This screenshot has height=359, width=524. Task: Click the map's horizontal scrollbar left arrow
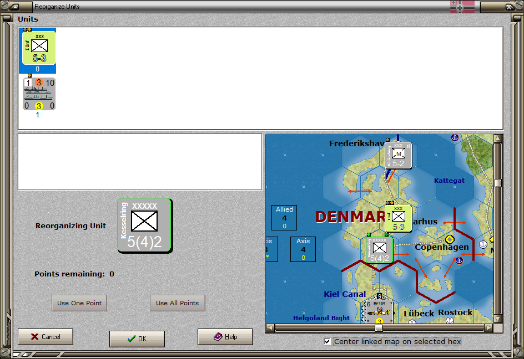pyautogui.click(x=270, y=329)
